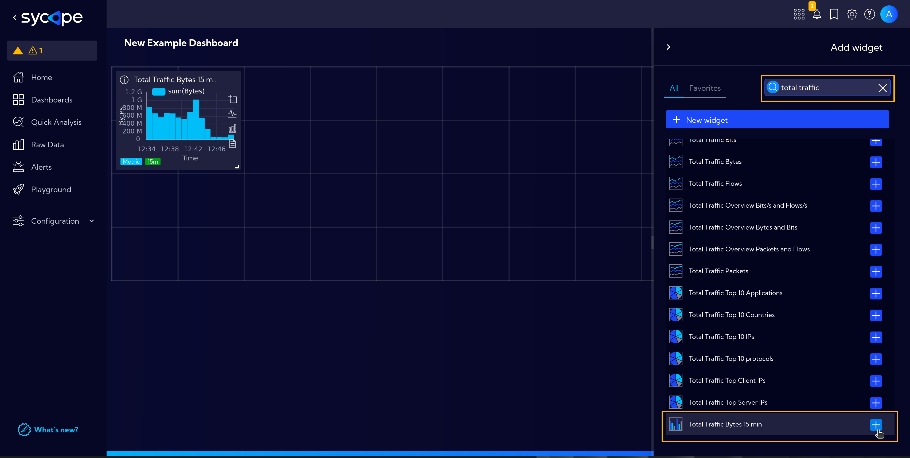Open the bookmarks icon in top bar
Image resolution: width=910 pixels, height=458 pixels.
(834, 14)
